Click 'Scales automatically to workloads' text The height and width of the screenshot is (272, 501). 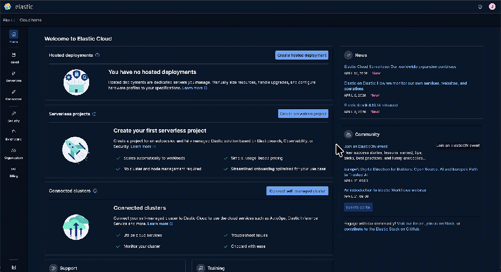(154, 158)
